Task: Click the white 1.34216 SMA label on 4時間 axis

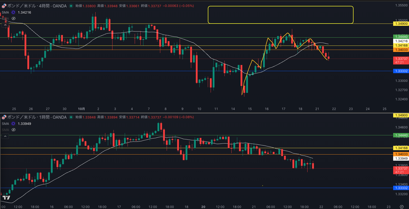Action: [401, 41]
